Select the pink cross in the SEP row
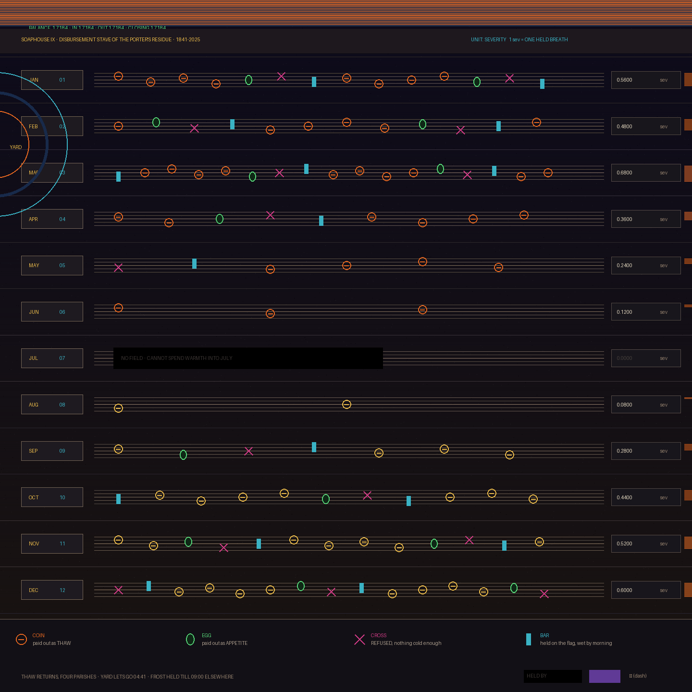Image resolution: width=692 pixels, height=692 pixels. tap(248, 451)
